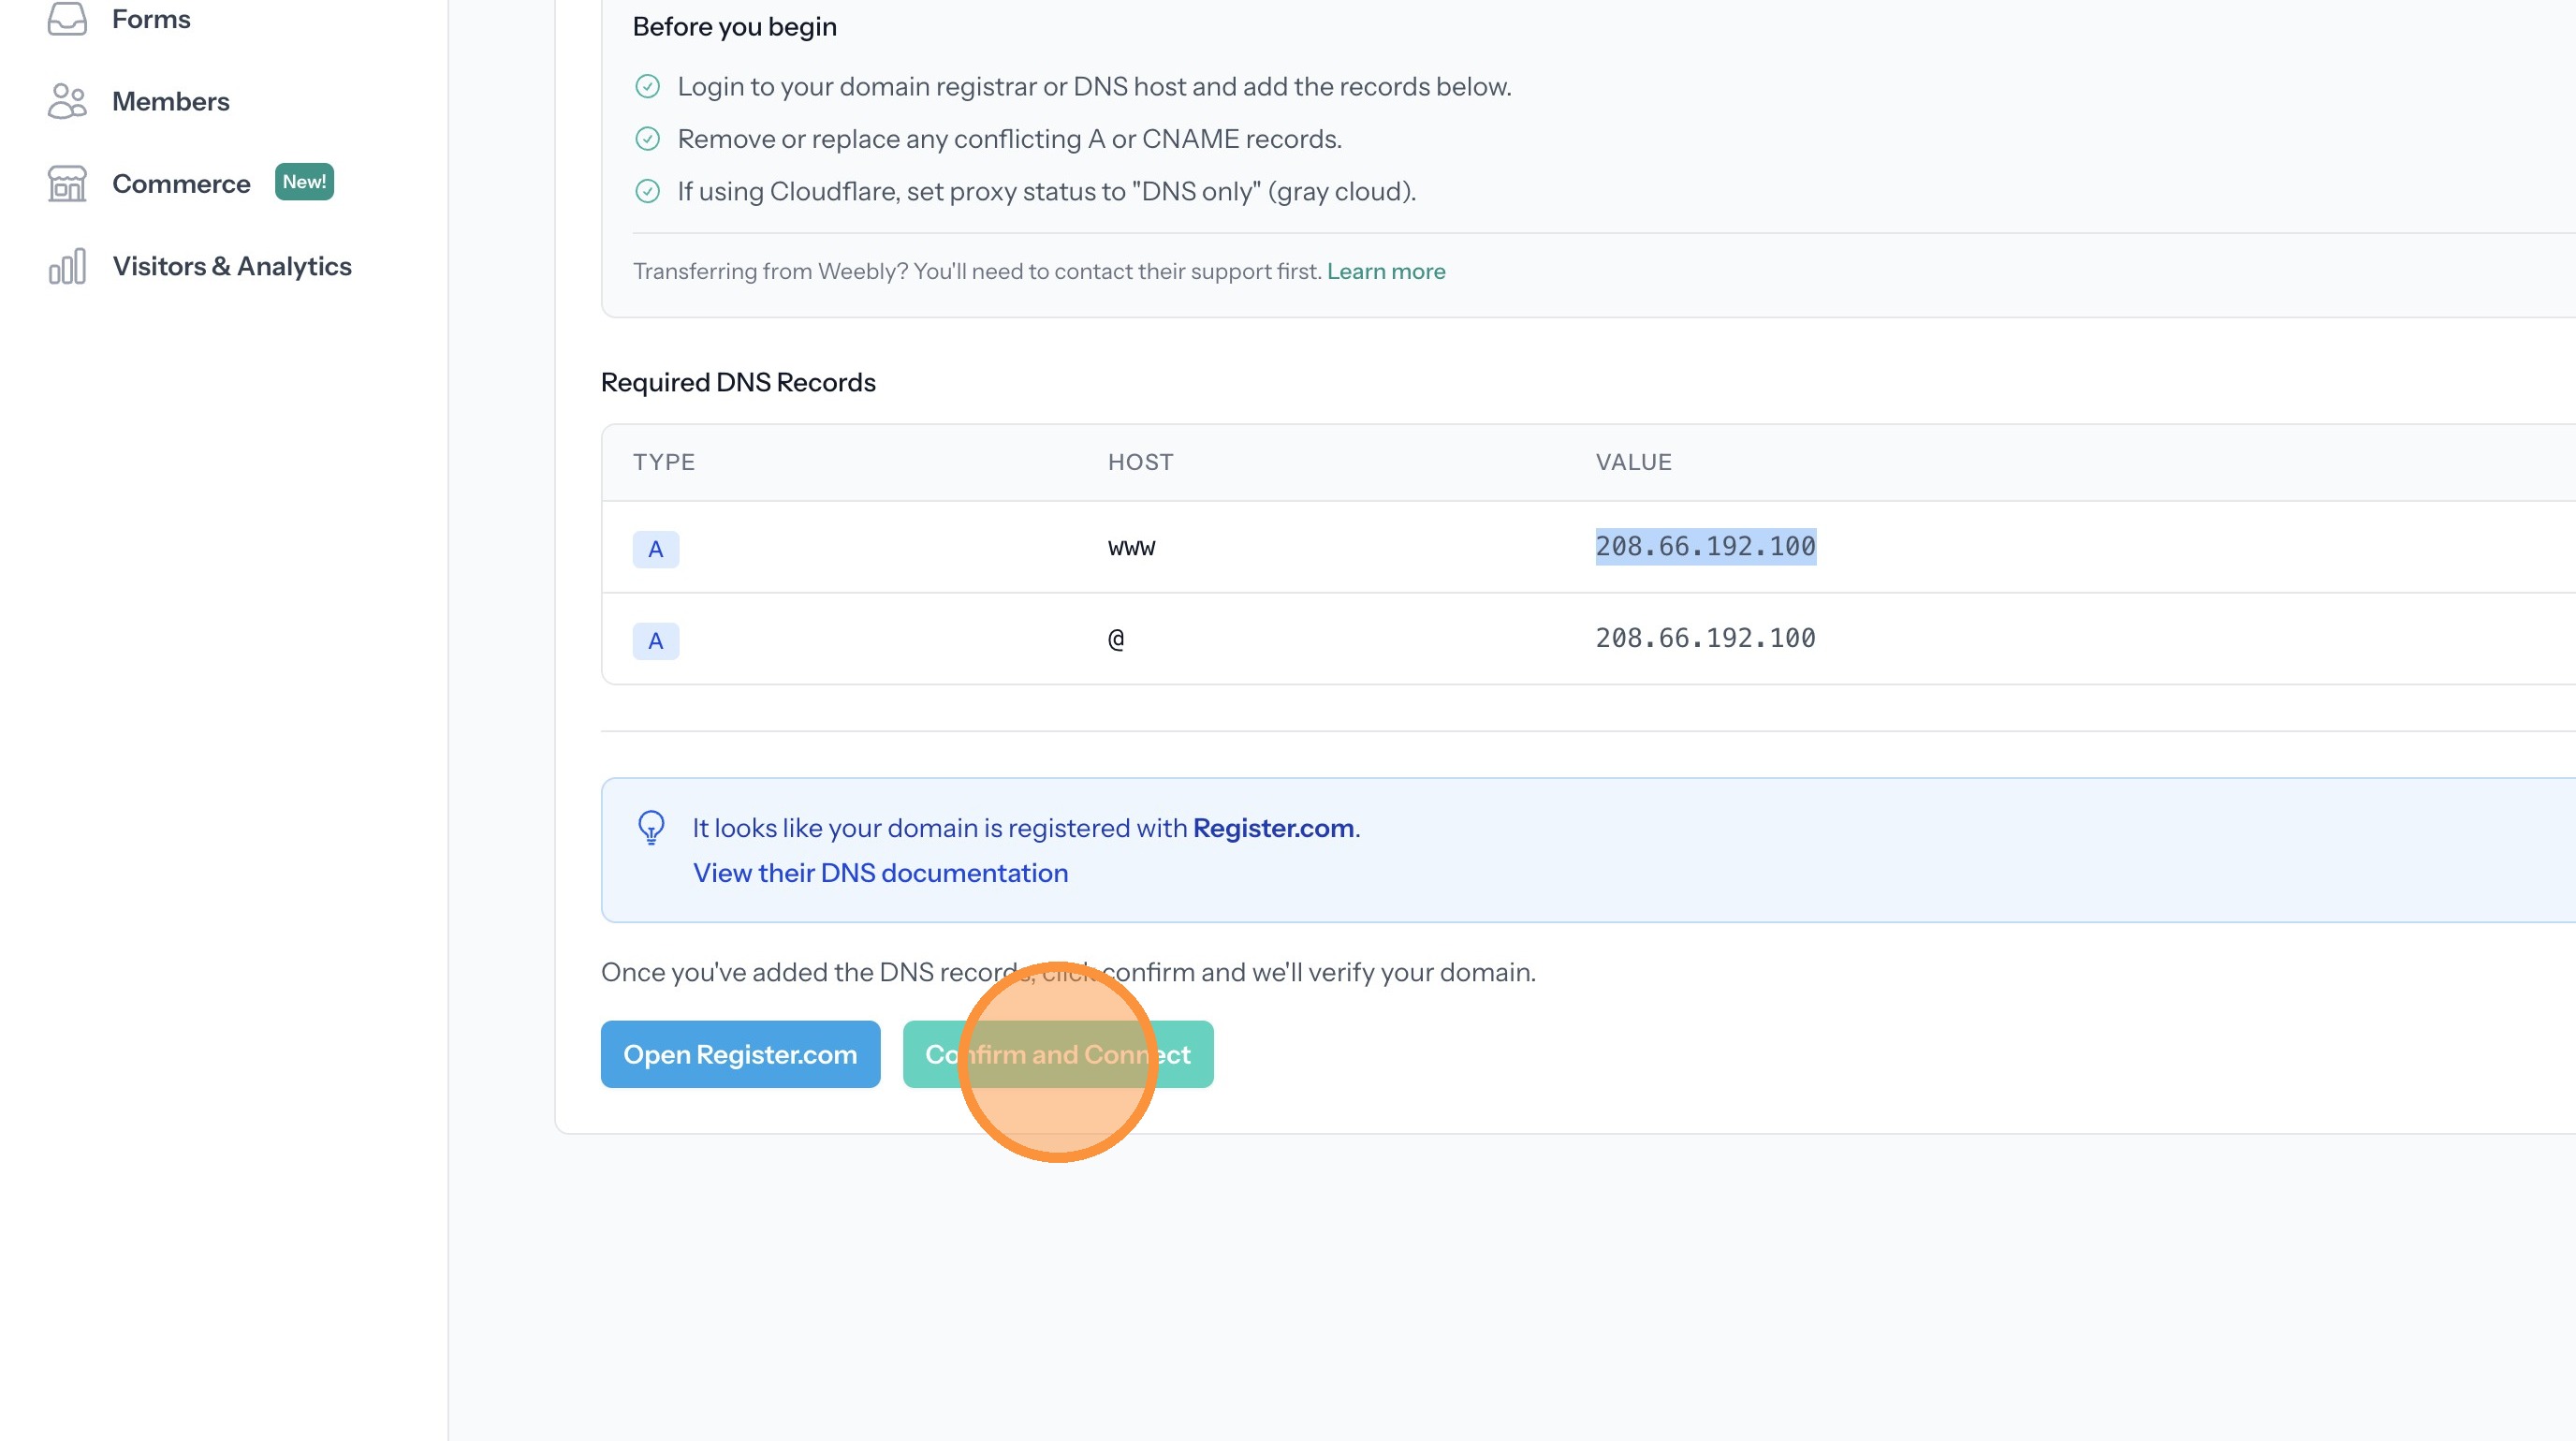The image size is (2576, 1441).
Task: Click the Visitors & Analytics bar-chart icon
Action: pos(67,267)
